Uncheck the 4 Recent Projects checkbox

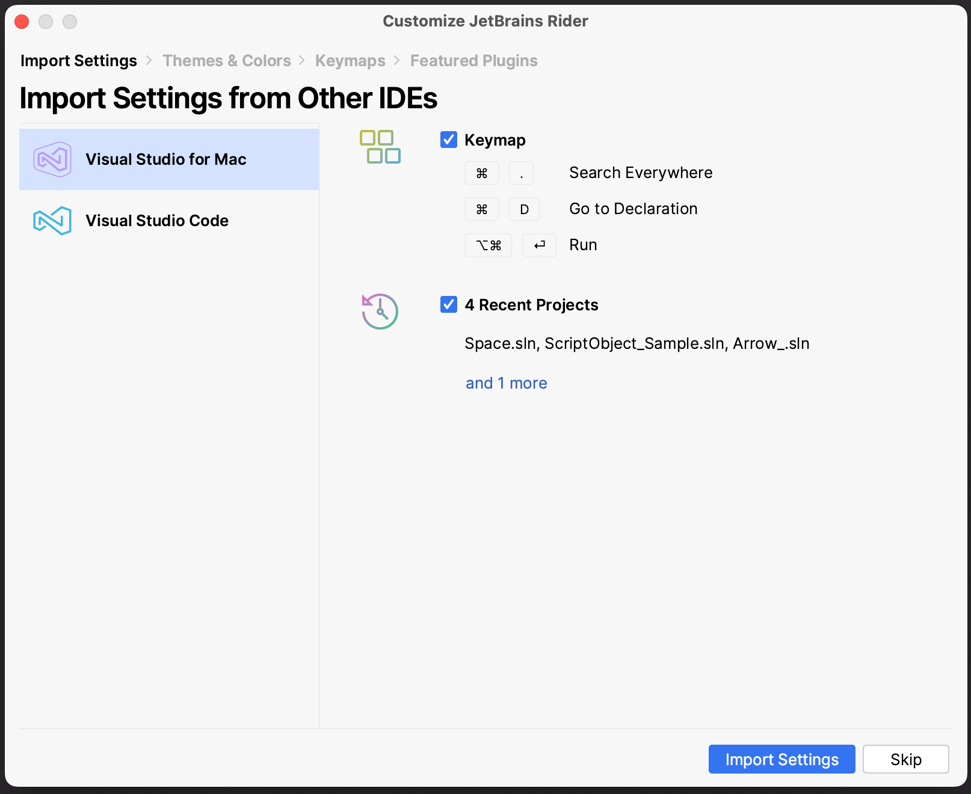pyautogui.click(x=449, y=304)
